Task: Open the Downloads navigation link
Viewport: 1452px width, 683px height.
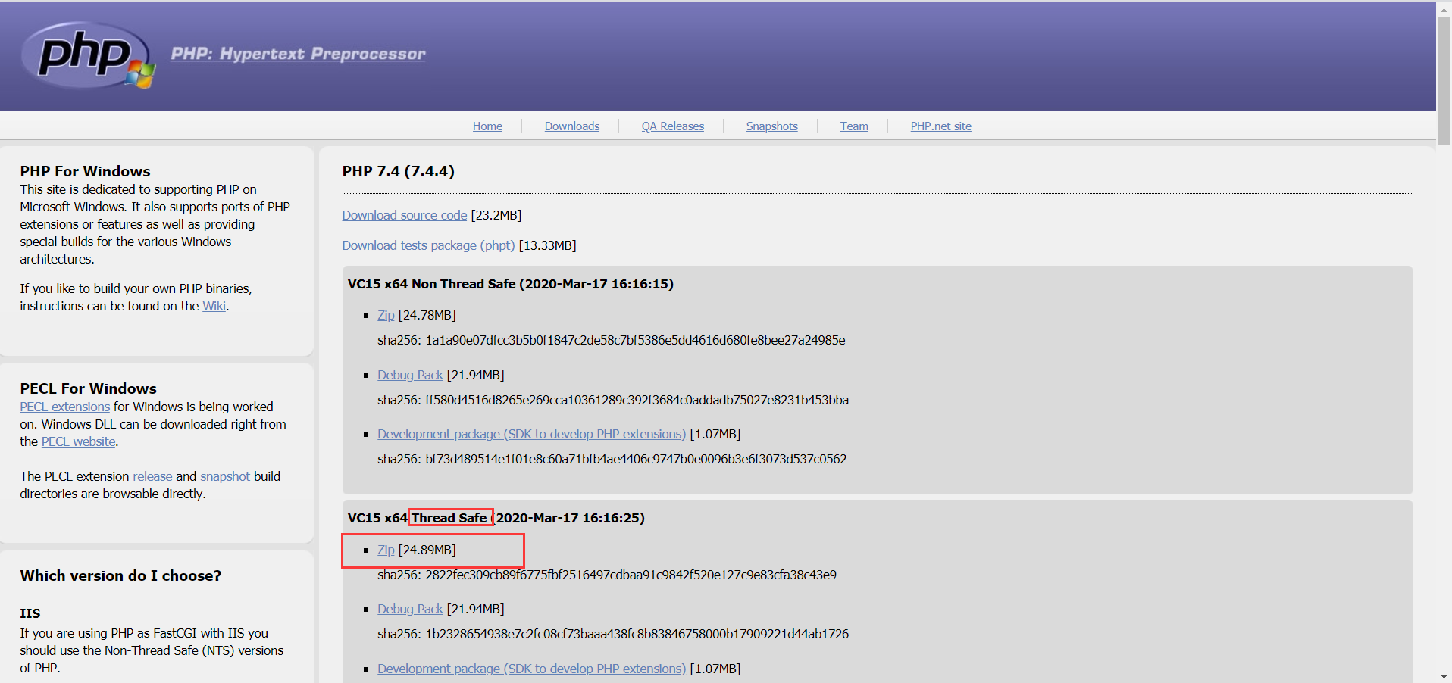Action: pos(572,126)
